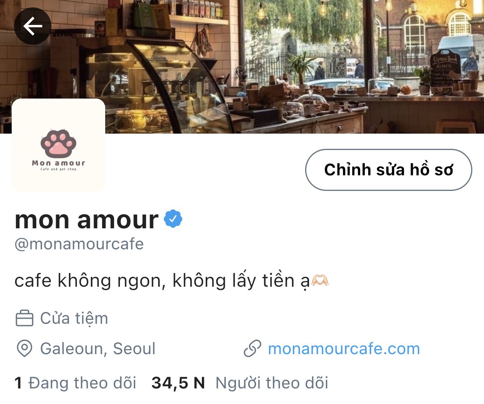The height and width of the screenshot is (404, 484).
Task: Open the monamourcafe.com link
Action: pyautogui.click(x=344, y=349)
